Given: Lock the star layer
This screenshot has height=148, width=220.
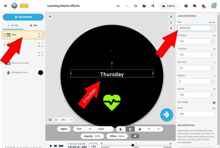Looking at the screenshot, I should [39, 43].
